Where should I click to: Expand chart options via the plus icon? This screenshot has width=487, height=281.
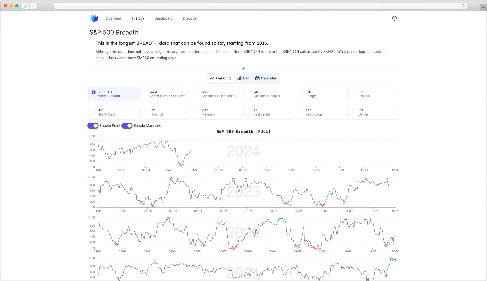pyautogui.click(x=243, y=68)
